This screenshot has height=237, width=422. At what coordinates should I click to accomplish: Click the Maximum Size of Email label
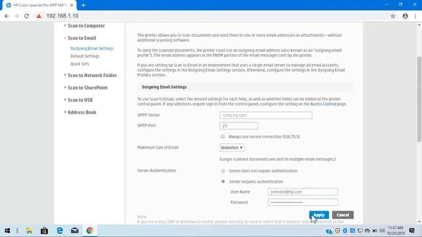click(x=158, y=147)
